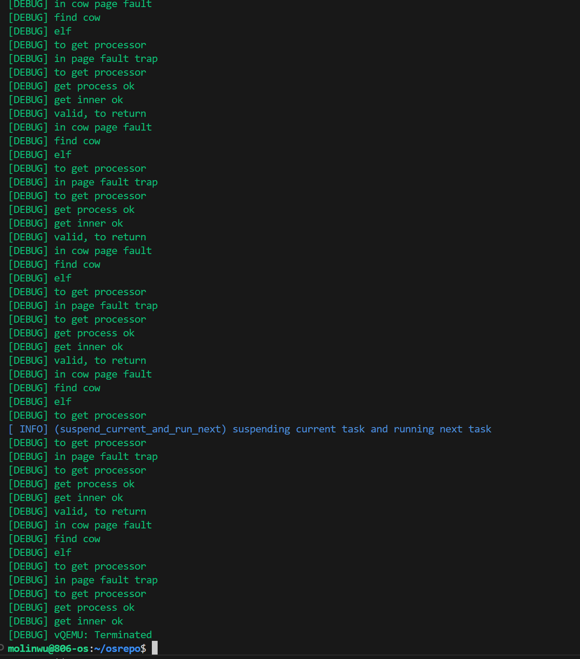Click the topmost 'elf' debug line

coord(62,31)
